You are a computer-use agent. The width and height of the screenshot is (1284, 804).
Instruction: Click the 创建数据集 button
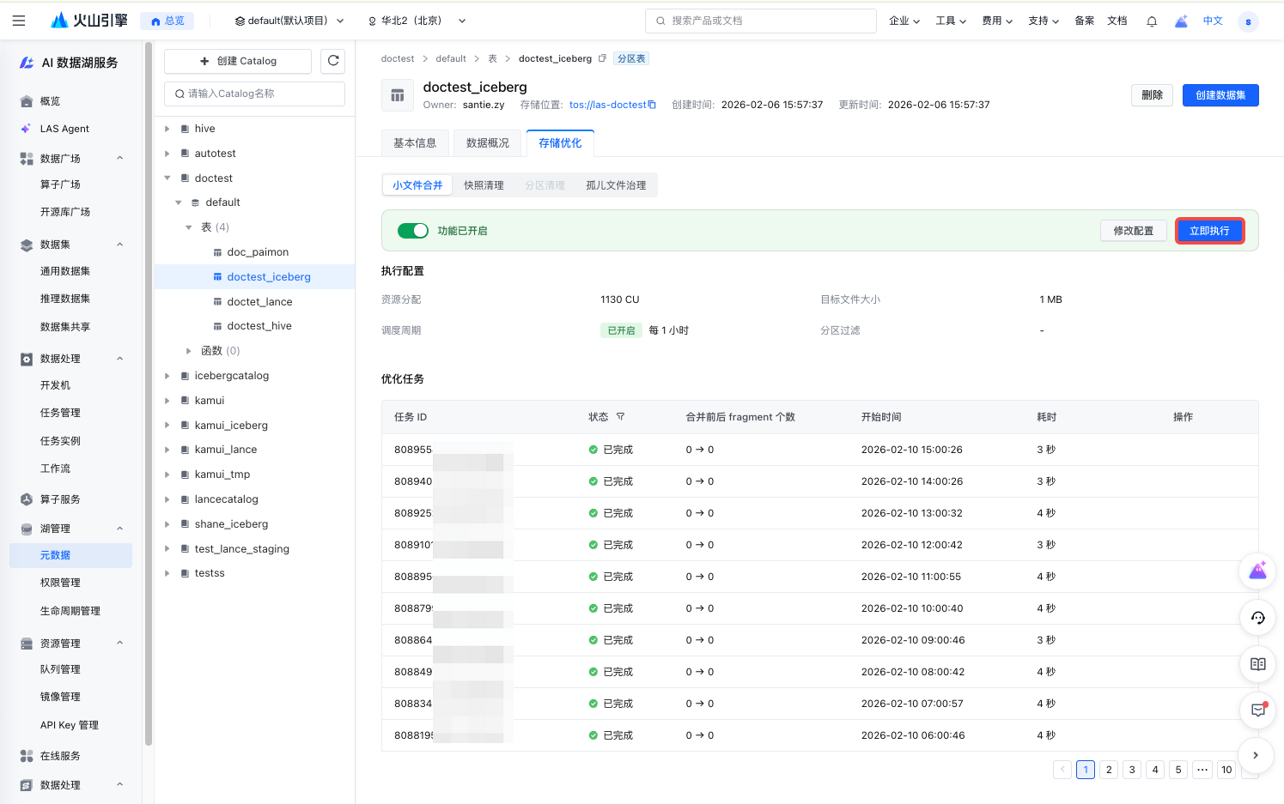coord(1220,95)
